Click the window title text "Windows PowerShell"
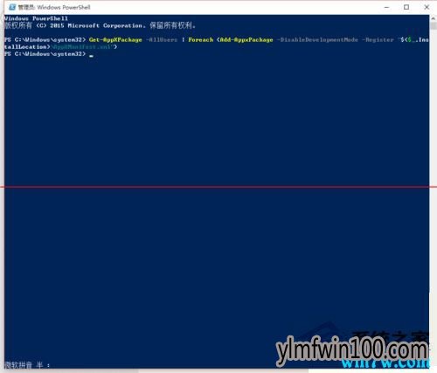The width and height of the screenshot is (437, 373). coord(64,7)
